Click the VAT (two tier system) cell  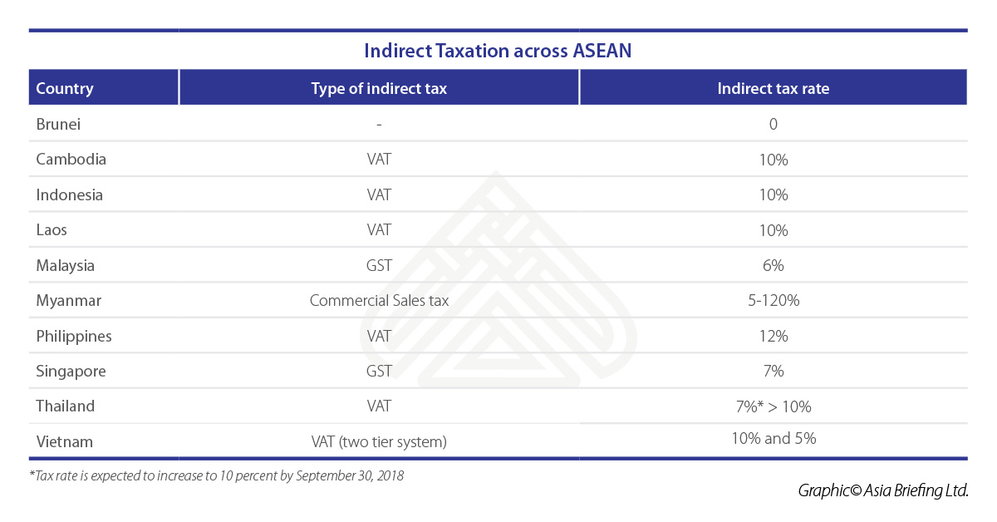click(x=379, y=442)
